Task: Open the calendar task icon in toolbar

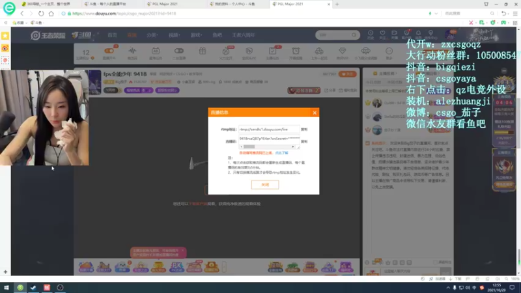Action: pyautogui.click(x=156, y=51)
